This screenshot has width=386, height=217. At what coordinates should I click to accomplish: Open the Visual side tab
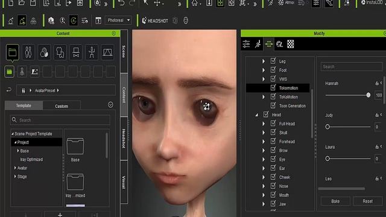click(124, 182)
